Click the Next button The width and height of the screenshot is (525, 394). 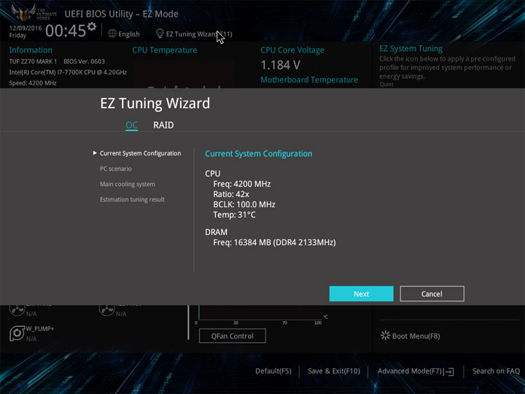[x=361, y=294]
